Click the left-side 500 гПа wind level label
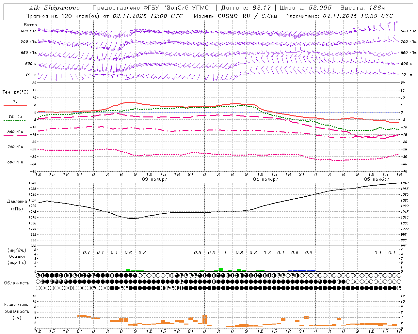This screenshot has width=418, height=334. [x=29, y=31]
